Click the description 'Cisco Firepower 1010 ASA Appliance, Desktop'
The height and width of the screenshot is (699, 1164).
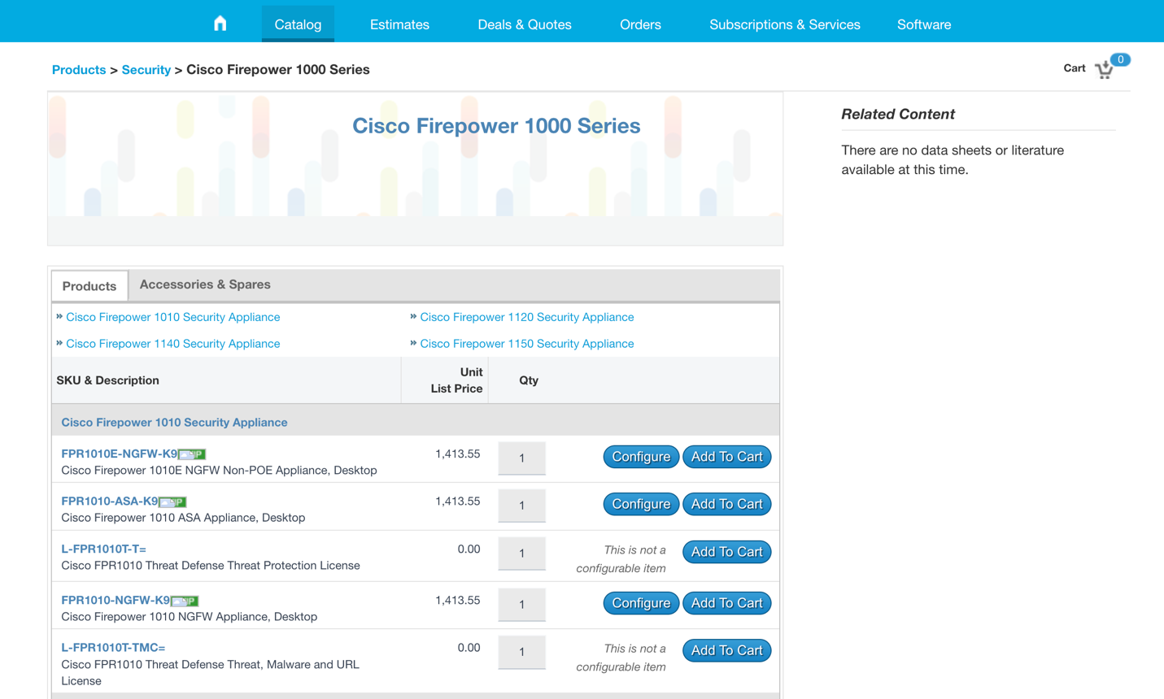click(183, 518)
